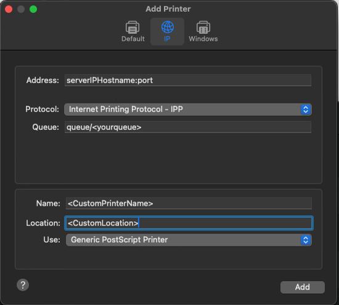Close the Add Printer window via red button
The image size is (339, 305).
[x=9, y=9]
